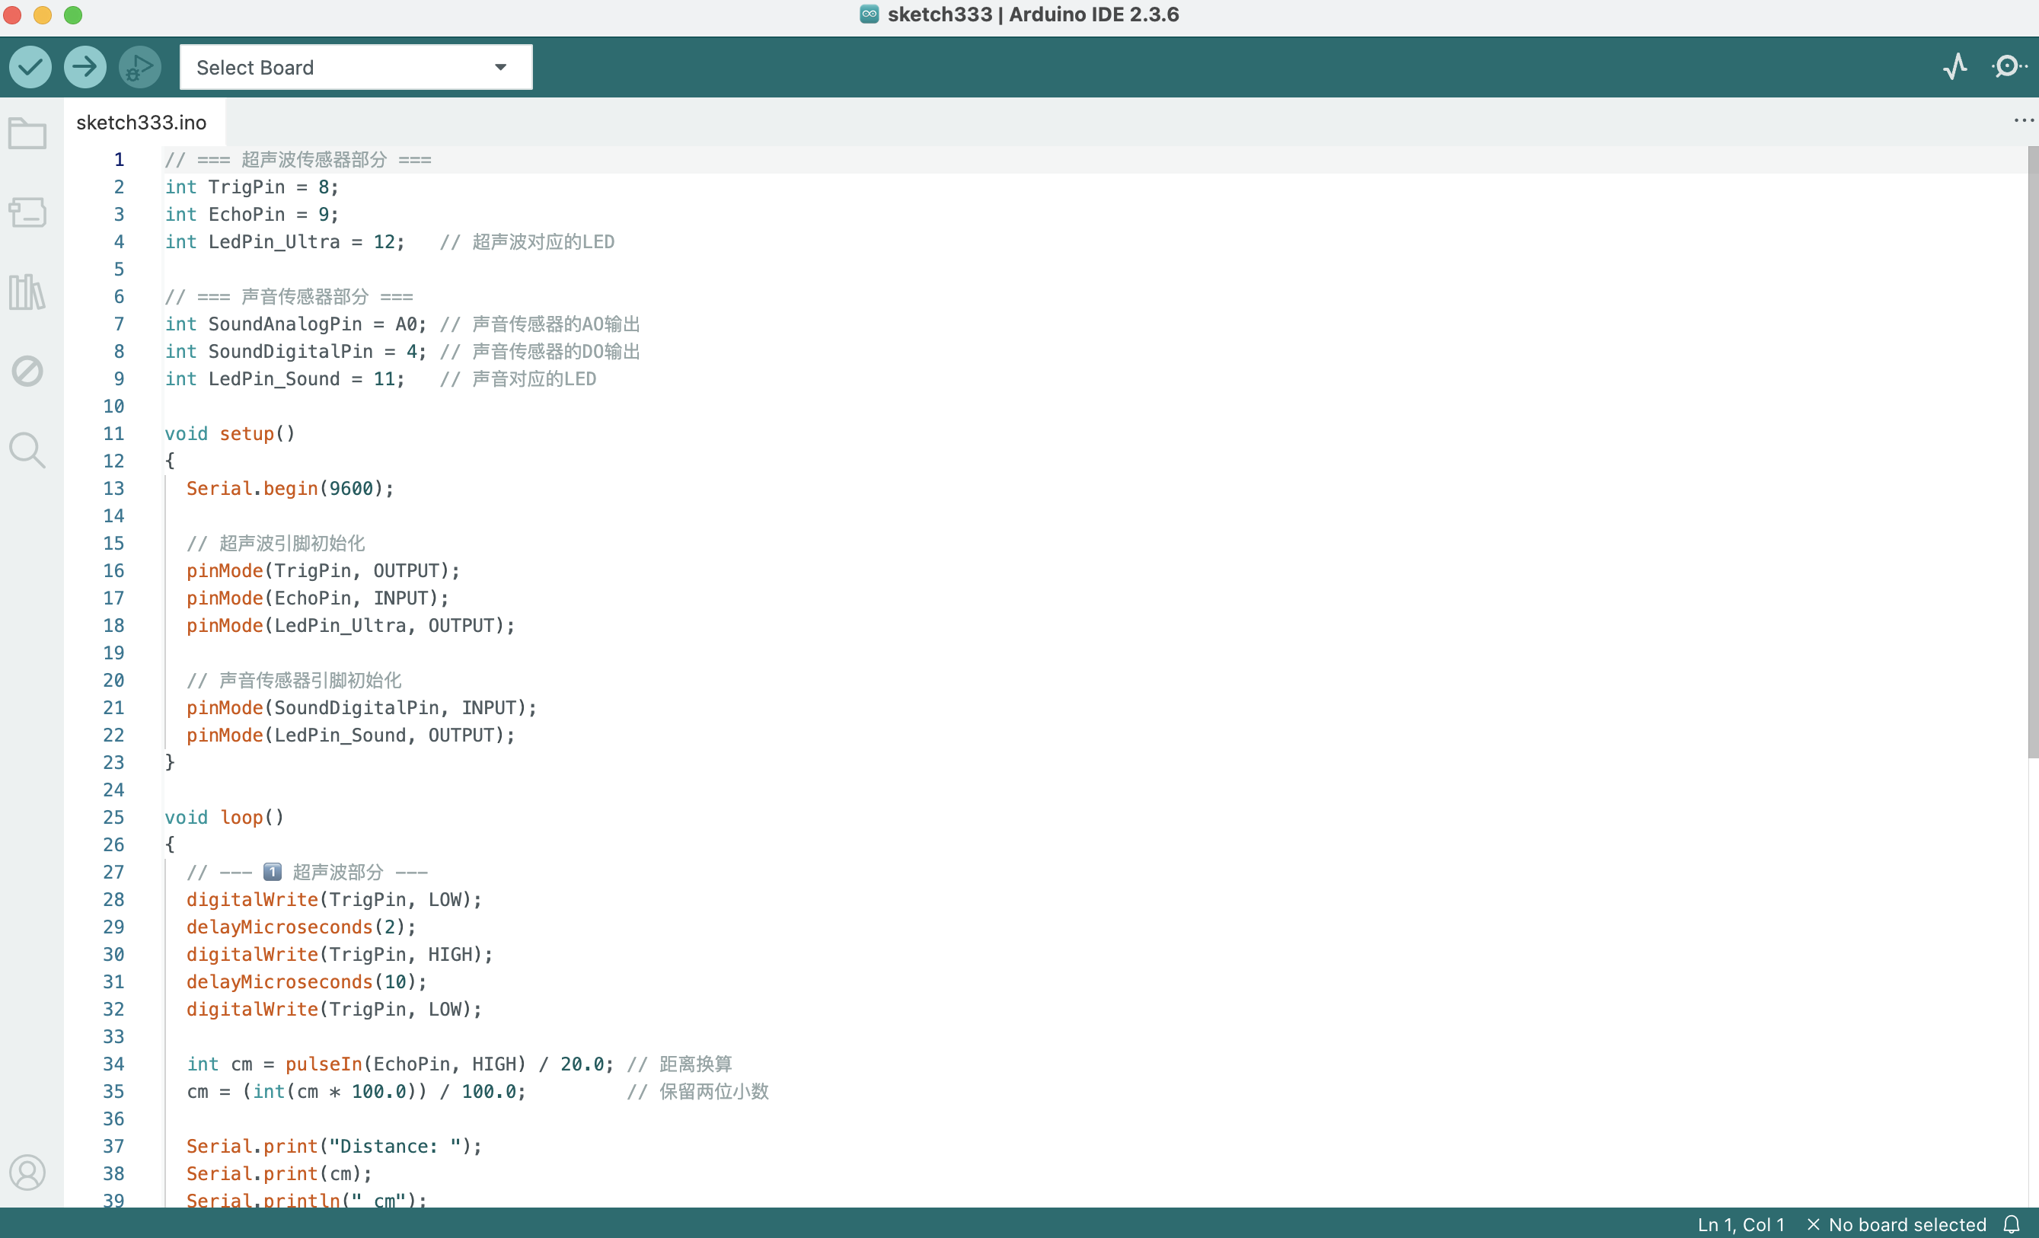Open the Boards Manager panel
The width and height of the screenshot is (2039, 1238).
27,212
